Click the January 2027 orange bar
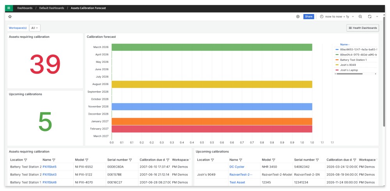The width and height of the screenshot is (390, 191). (212, 121)
